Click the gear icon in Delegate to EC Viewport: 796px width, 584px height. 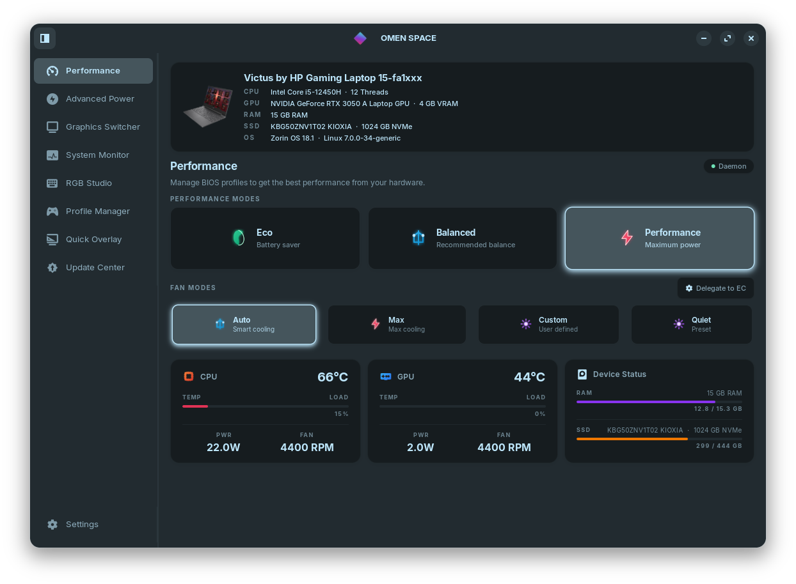(689, 288)
